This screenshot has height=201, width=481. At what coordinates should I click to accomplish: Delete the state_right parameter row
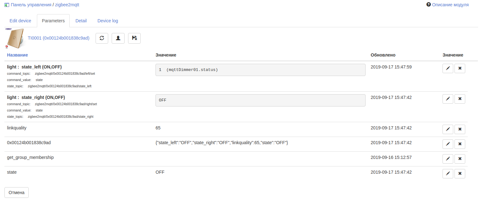pos(460,99)
